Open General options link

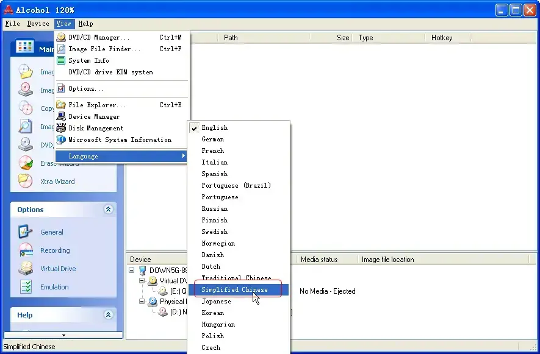52,232
